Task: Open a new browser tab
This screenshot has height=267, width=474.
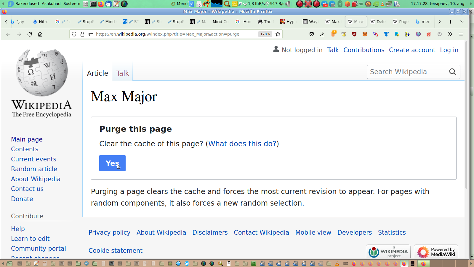Action: coord(450,22)
